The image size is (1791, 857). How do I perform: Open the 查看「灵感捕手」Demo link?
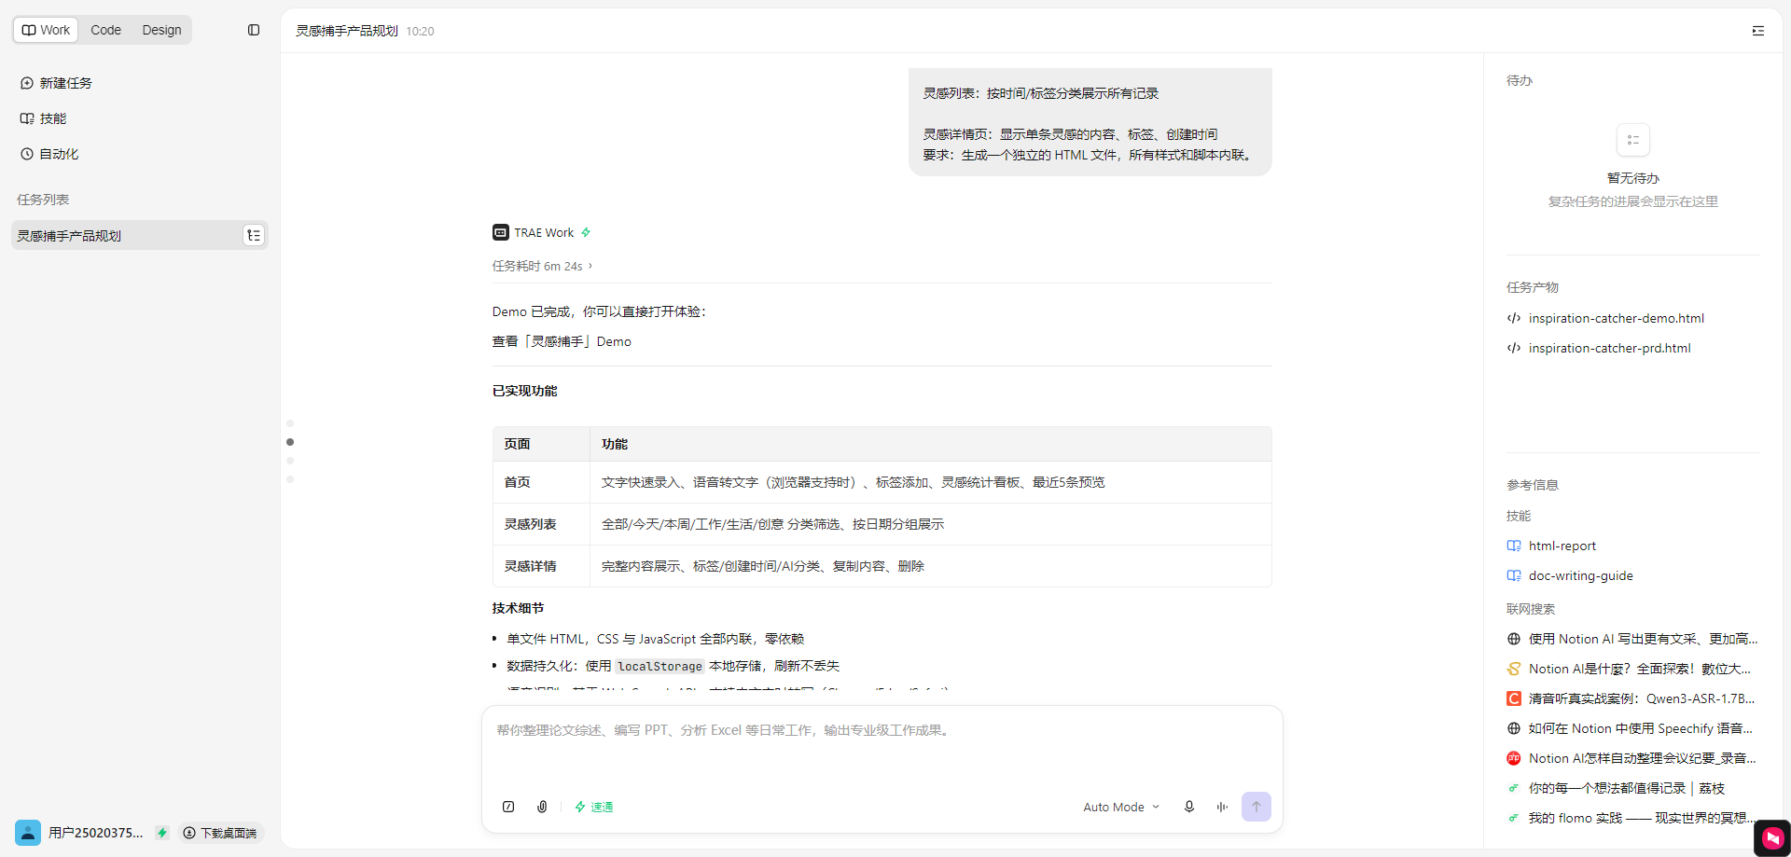click(x=562, y=341)
